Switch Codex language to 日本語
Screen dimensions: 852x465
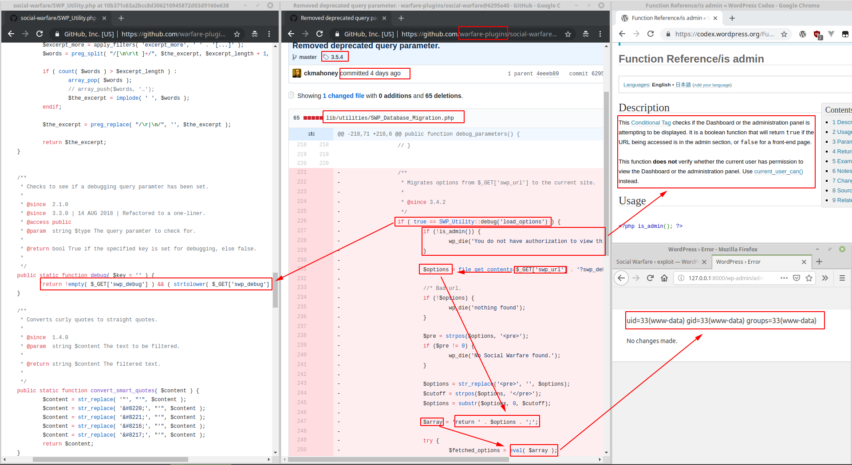click(x=683, y=85)
